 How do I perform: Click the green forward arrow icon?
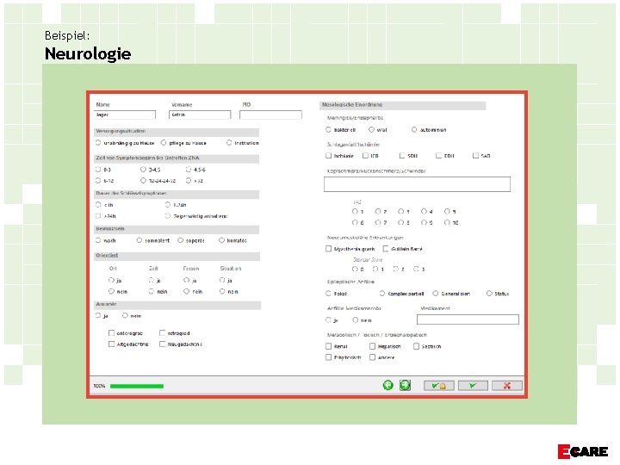[405, 385]
